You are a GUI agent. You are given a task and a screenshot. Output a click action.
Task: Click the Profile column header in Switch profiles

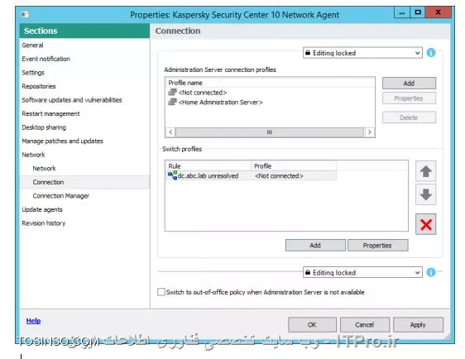(294, 165)
